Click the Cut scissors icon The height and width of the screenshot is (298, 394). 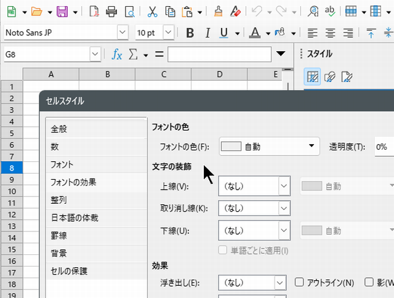(153, 11)
